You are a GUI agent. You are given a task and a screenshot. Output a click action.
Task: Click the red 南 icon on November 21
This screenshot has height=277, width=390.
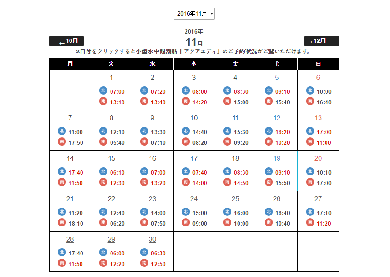[62, 223]
